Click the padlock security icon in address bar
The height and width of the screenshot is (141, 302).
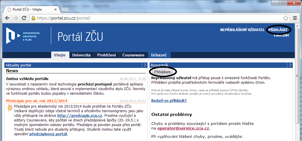(34, 18)
